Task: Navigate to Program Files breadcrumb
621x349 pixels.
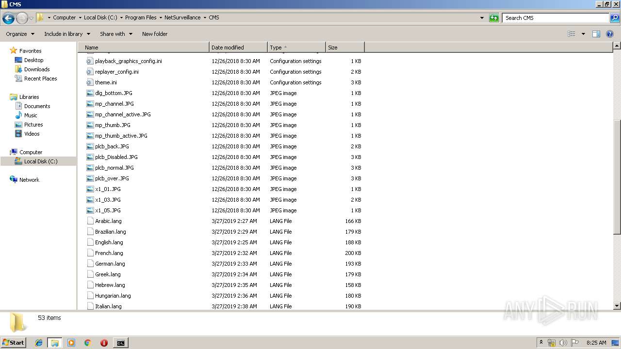Action: coord(141,17)
